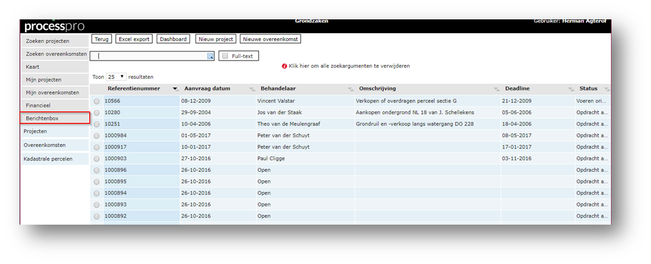Select radio button for row 10566
This screenshot has height=264, width=651.
coord(97,101)
